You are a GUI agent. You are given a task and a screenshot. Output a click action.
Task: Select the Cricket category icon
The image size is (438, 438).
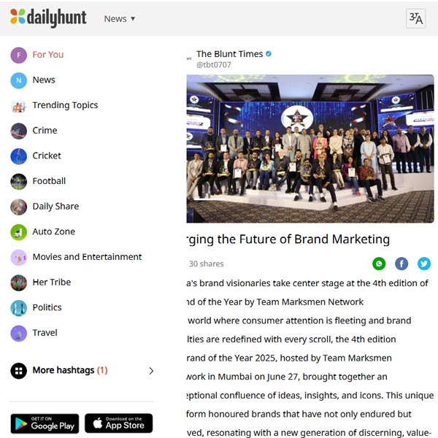click(19, 156)
